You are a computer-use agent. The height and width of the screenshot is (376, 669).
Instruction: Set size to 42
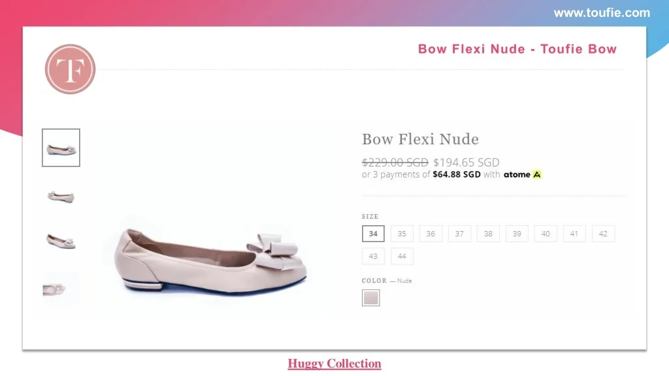coord(603,234)
